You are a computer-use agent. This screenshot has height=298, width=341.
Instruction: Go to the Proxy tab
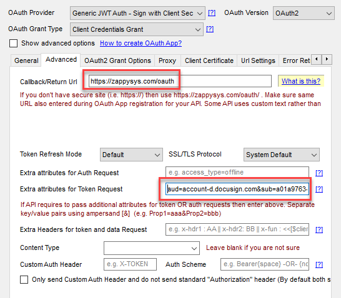167,60
